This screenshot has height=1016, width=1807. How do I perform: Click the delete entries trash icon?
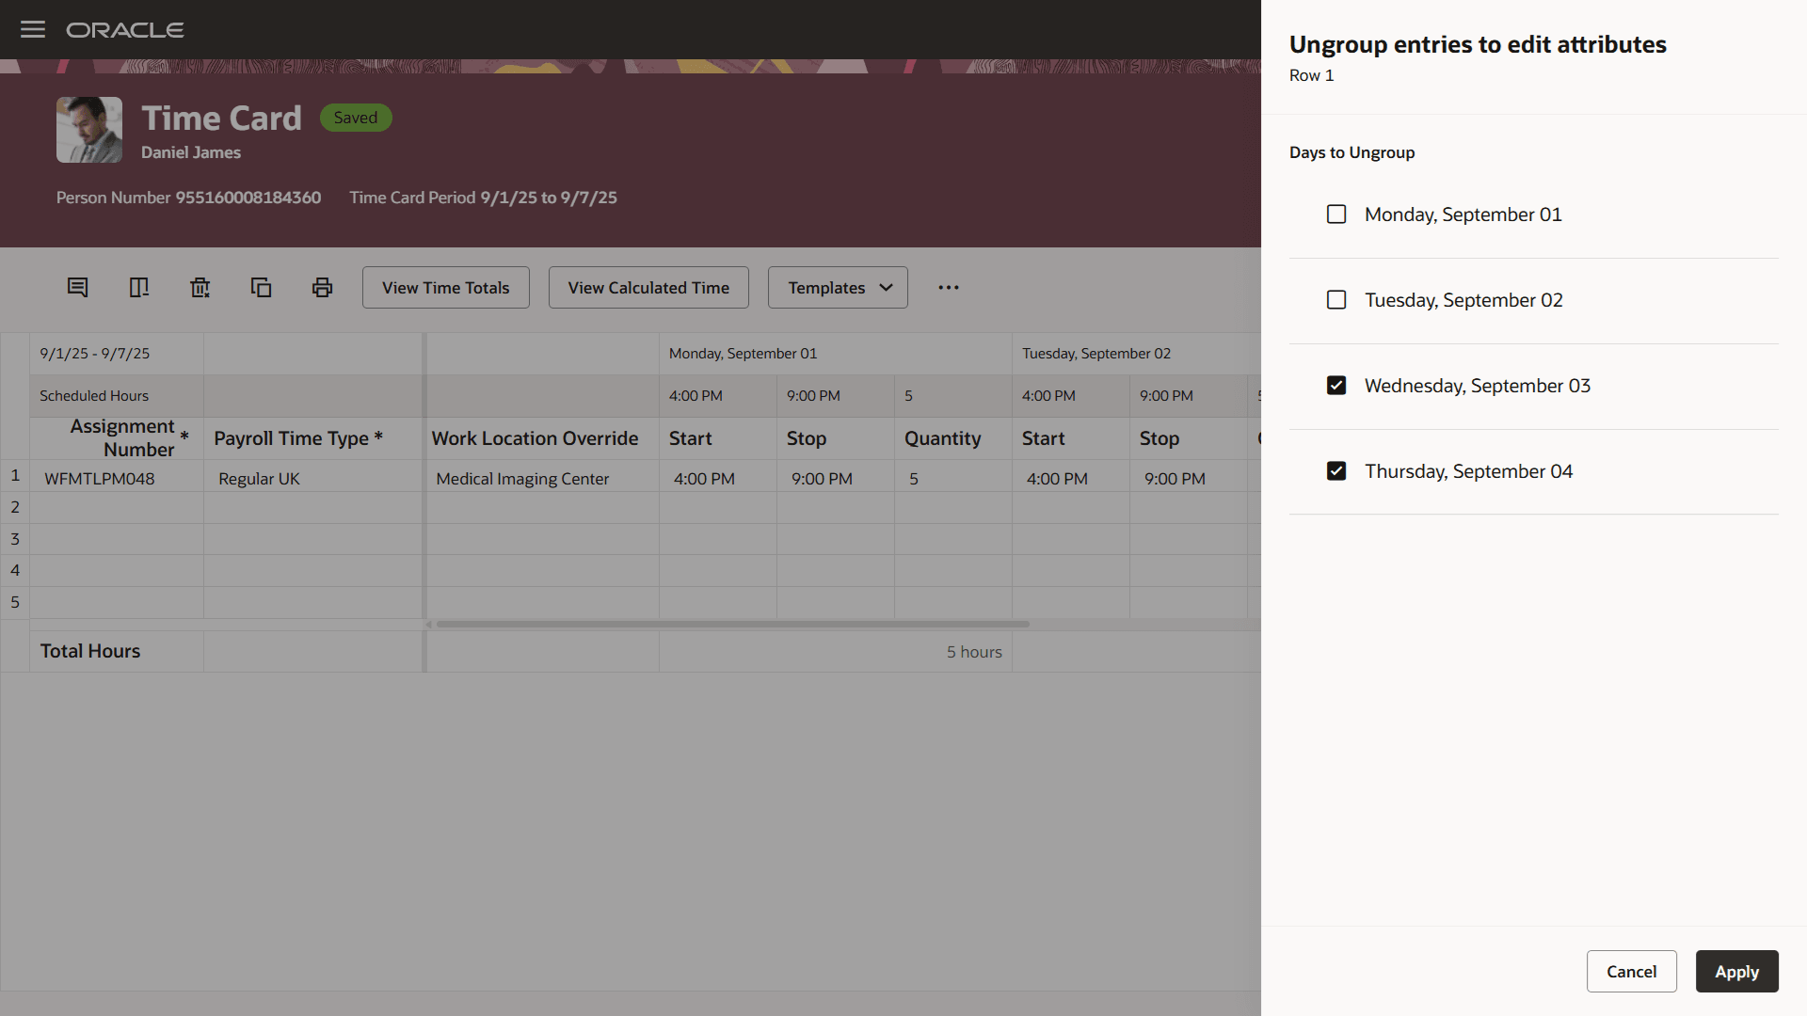[x=200, y=287]
